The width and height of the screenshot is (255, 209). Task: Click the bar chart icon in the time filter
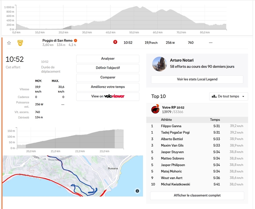coord(214,96)
